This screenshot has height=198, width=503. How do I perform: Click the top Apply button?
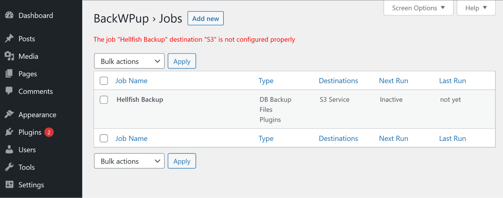click(x=182, y=61)
